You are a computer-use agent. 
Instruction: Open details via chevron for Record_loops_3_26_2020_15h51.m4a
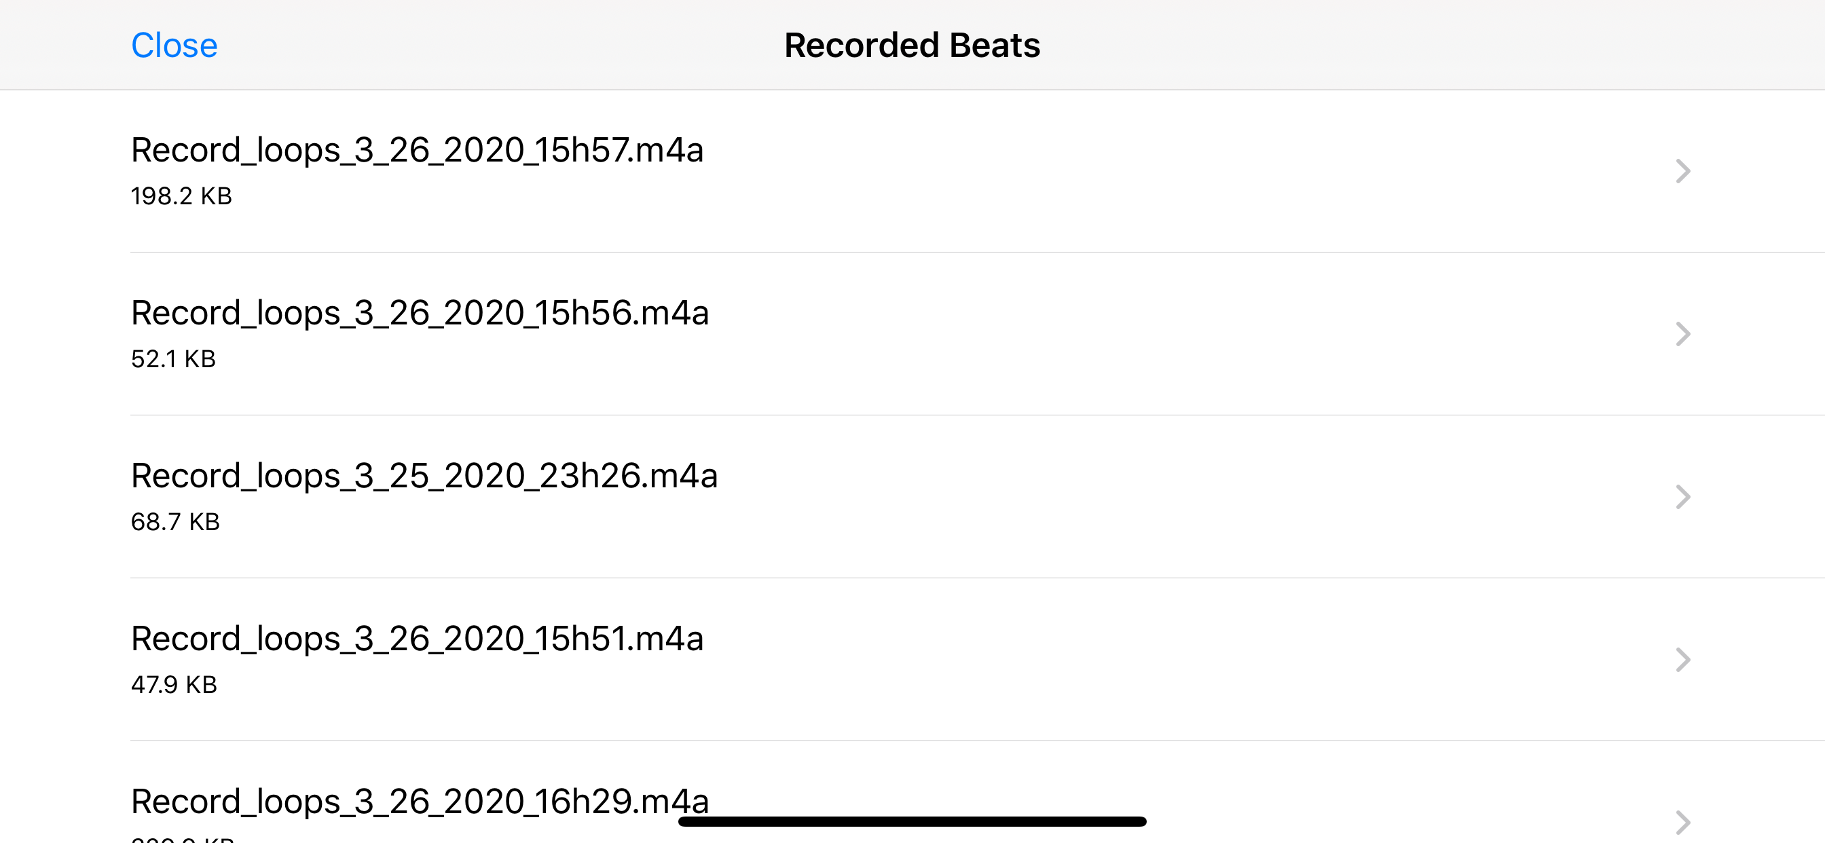click(x=1682, y=660)
